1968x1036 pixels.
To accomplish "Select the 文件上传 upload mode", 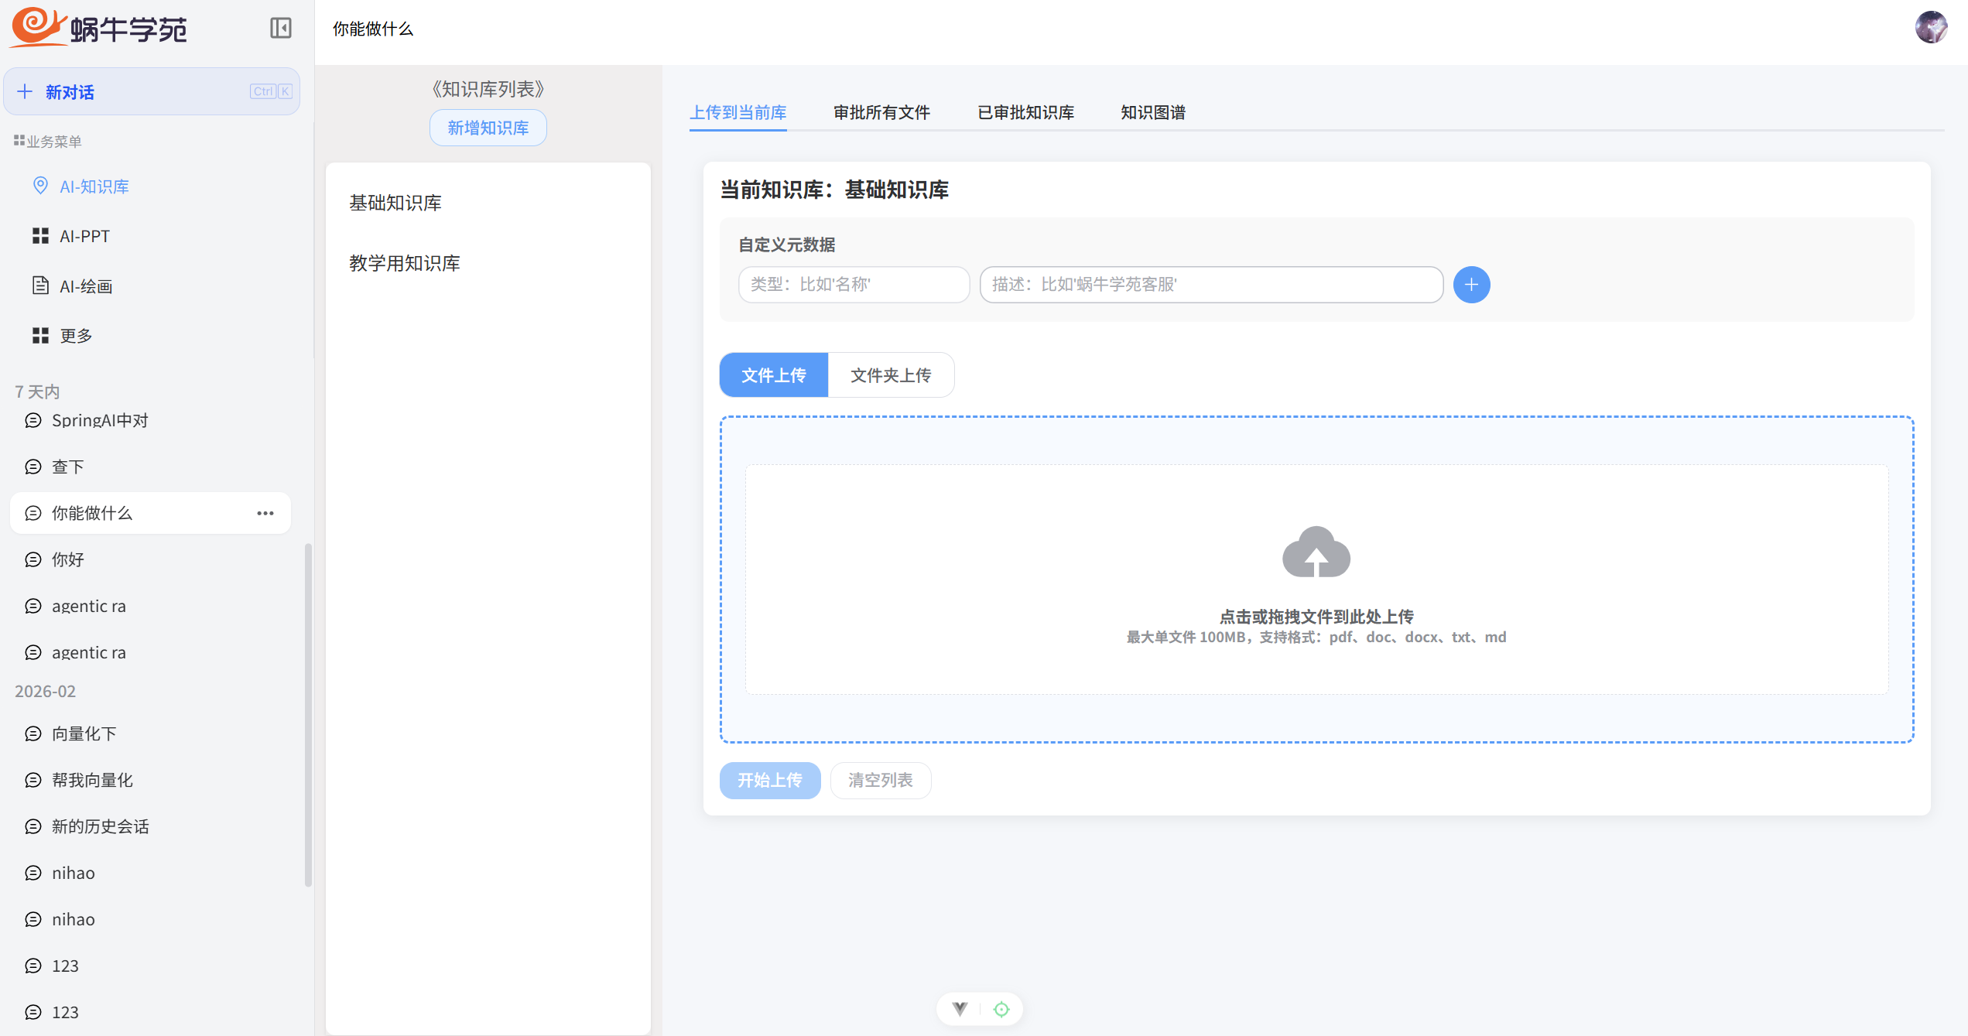I will pos(774,375).
